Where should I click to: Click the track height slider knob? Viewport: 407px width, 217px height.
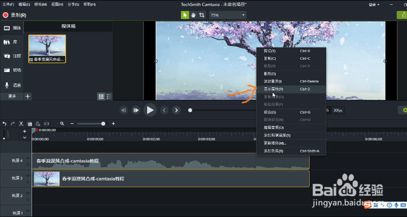pyautogui.click(x=4, y=138)
